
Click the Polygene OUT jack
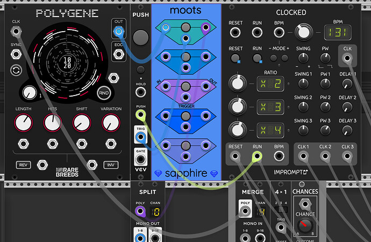pyautogui.click(x=119, y=32)
